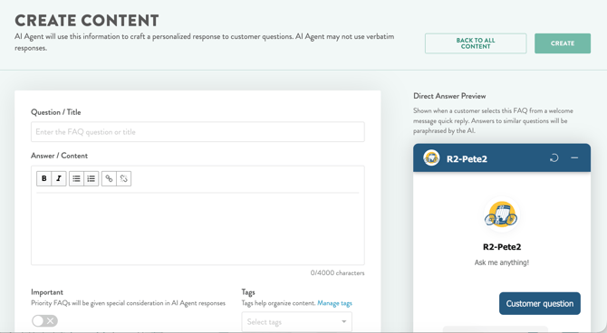607x333 pixels.
Task: Toggle the Important priority switch
Action: (x=44, y=320)
